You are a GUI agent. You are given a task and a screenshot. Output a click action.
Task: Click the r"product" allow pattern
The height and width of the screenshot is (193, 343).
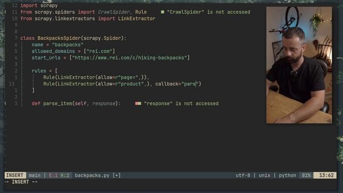(130, 84)
